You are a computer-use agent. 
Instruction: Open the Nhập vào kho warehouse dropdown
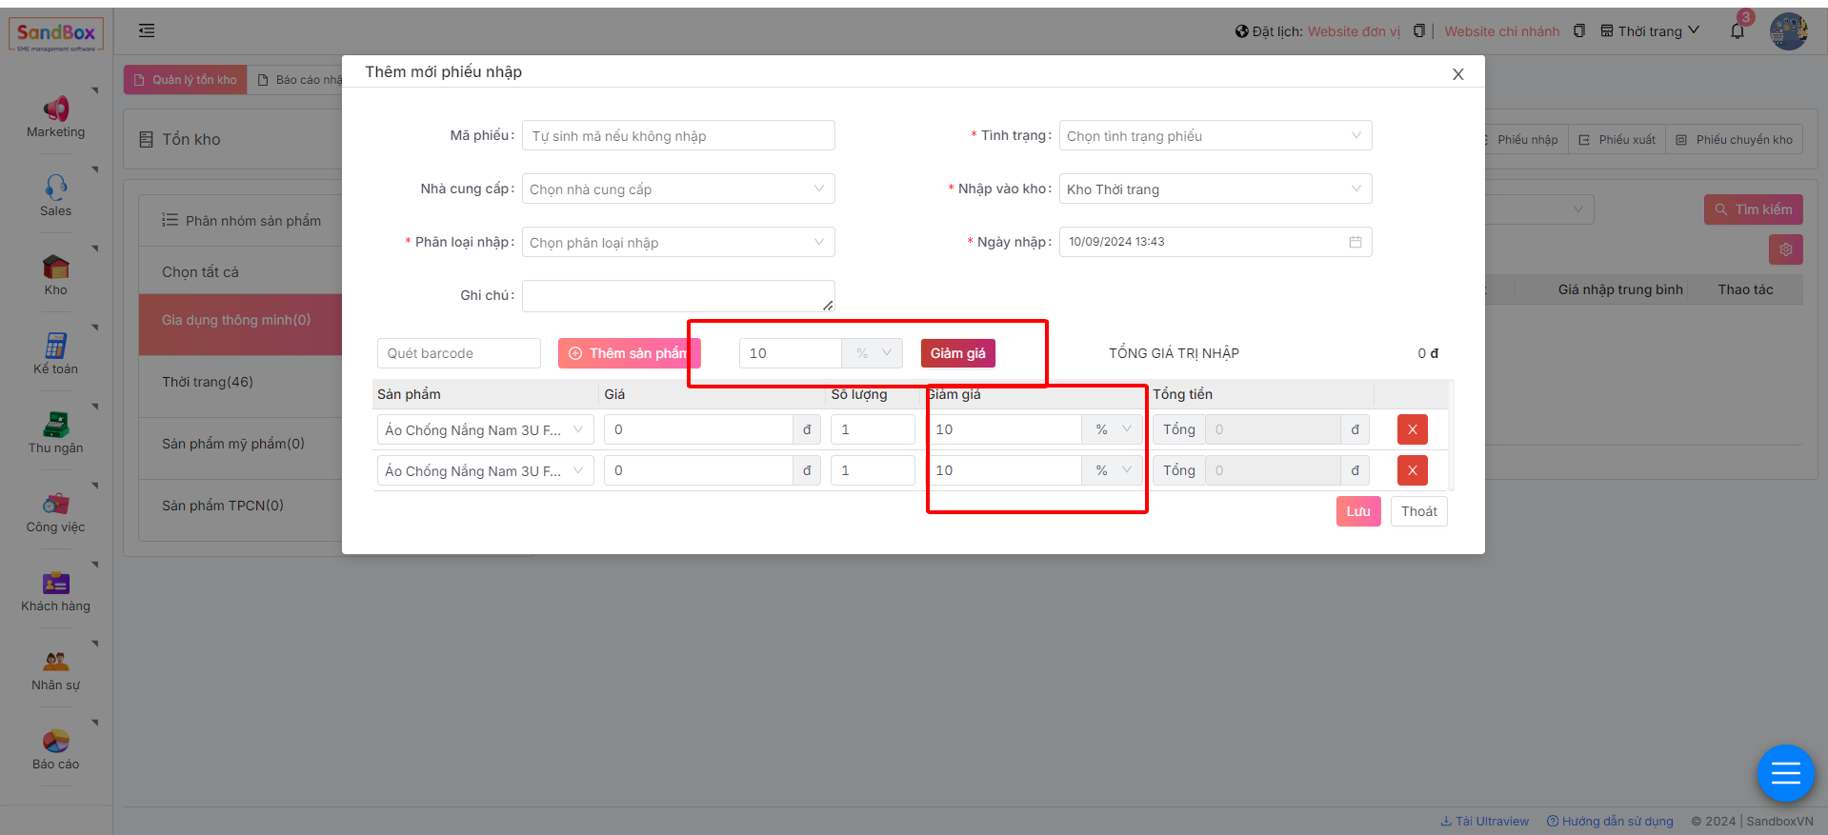(1215, 189)
